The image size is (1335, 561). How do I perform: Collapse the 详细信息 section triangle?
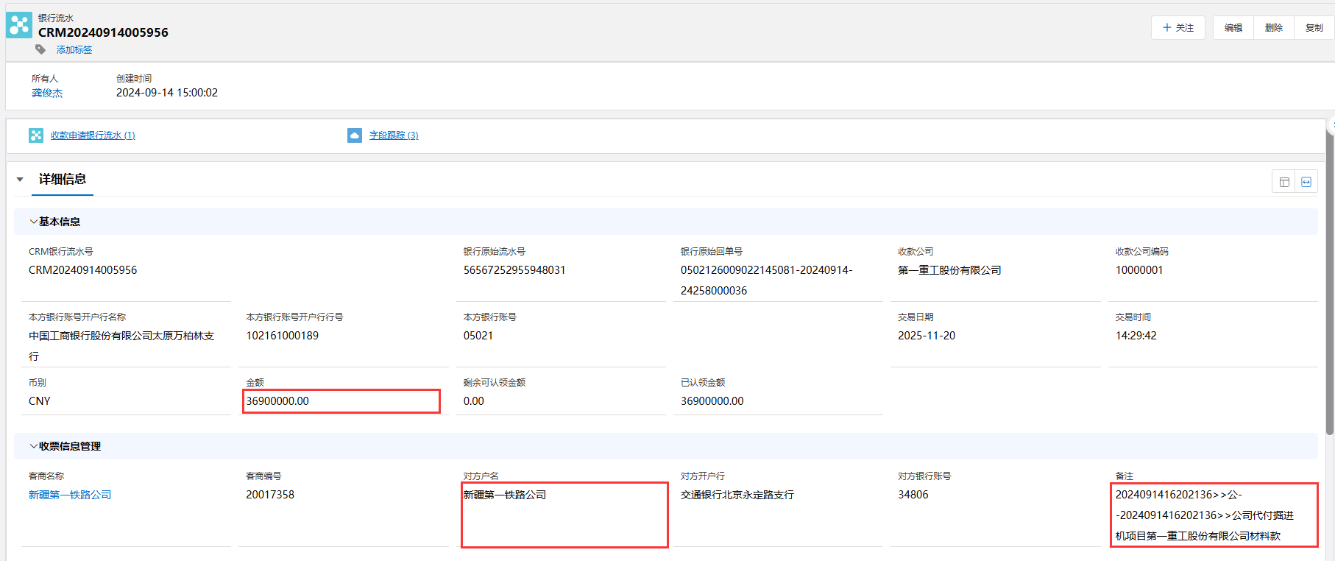(21, 180)
